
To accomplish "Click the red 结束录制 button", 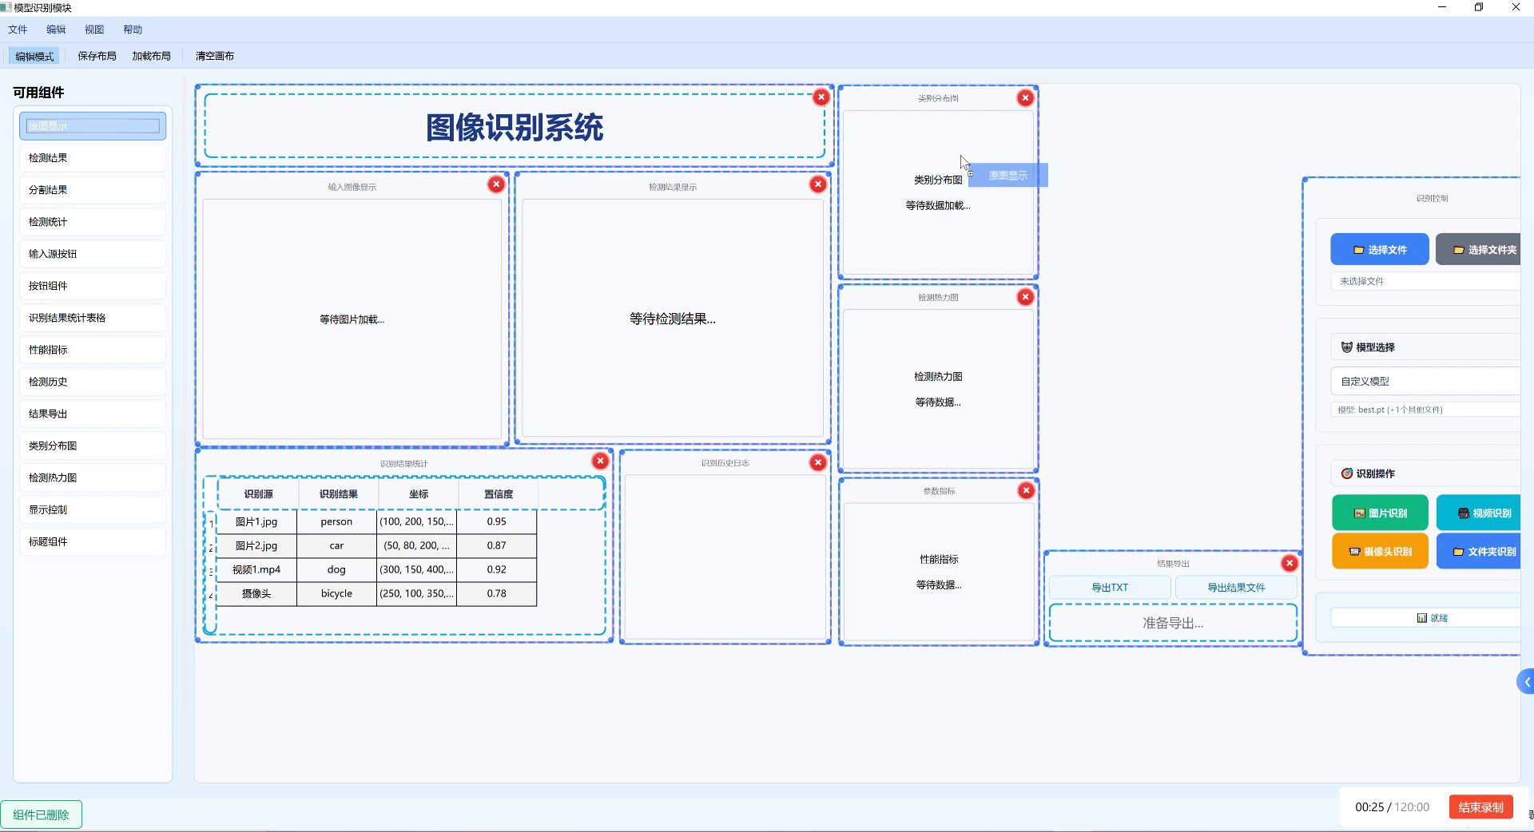I will [x=1480, y=807].
